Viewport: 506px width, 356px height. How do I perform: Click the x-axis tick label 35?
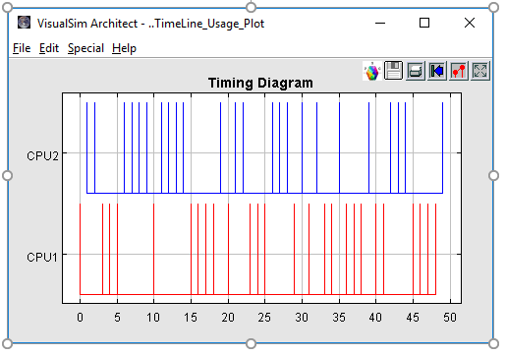[339, 317]
